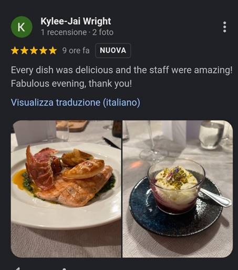This screenshot has width=238, height=270.
Task: Select the fourth yellow rating star
Action: [43, 50]
